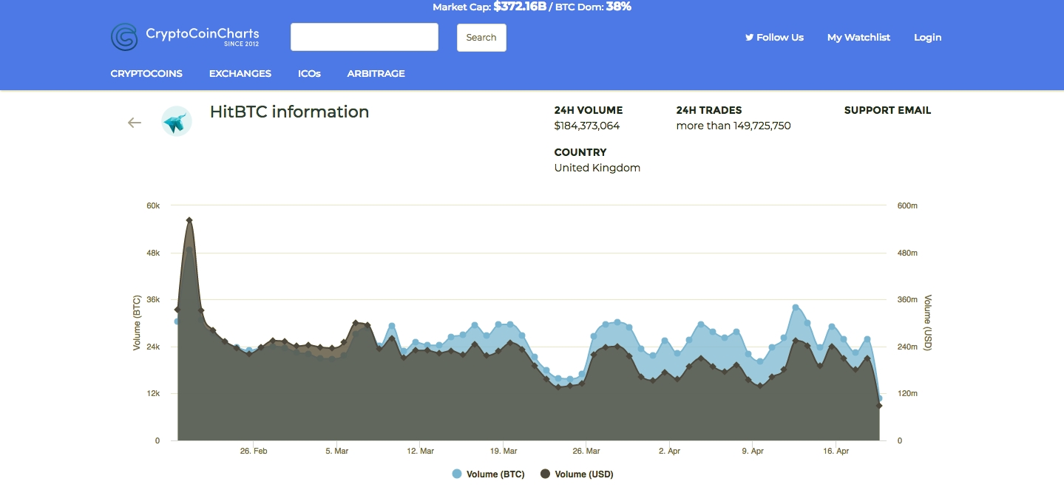Open the ARBITRAGE menu
Screen dimensions: 1064x487
point(376,74)
